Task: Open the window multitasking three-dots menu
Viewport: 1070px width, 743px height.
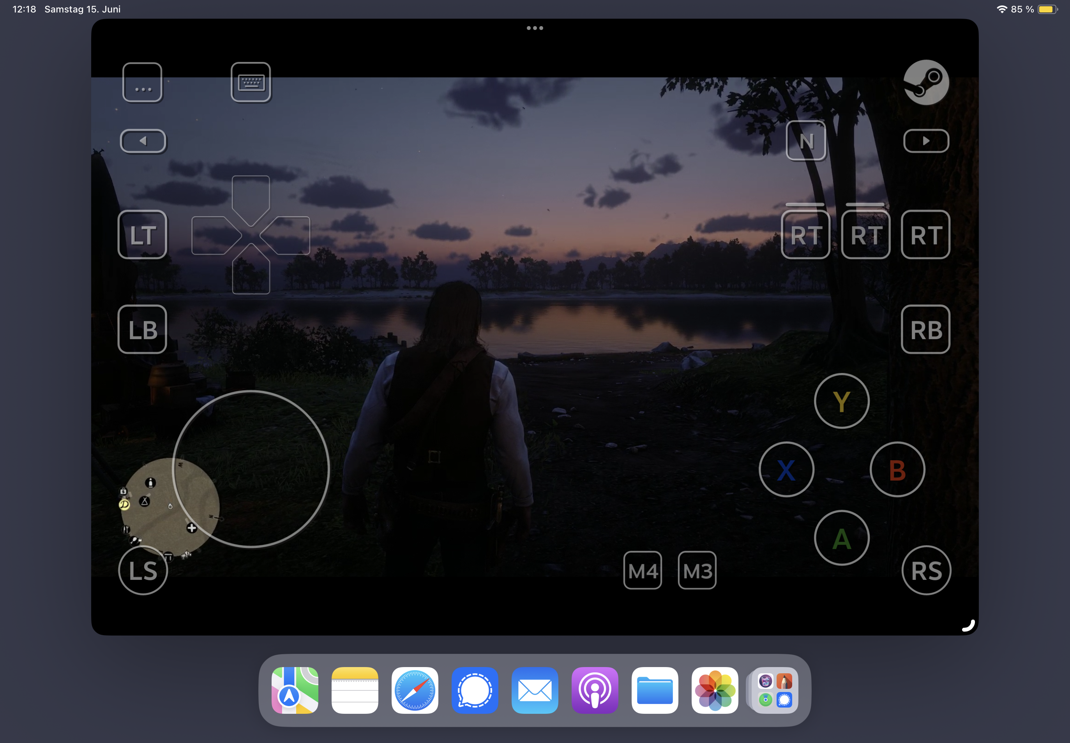Action: coord(534,28)
